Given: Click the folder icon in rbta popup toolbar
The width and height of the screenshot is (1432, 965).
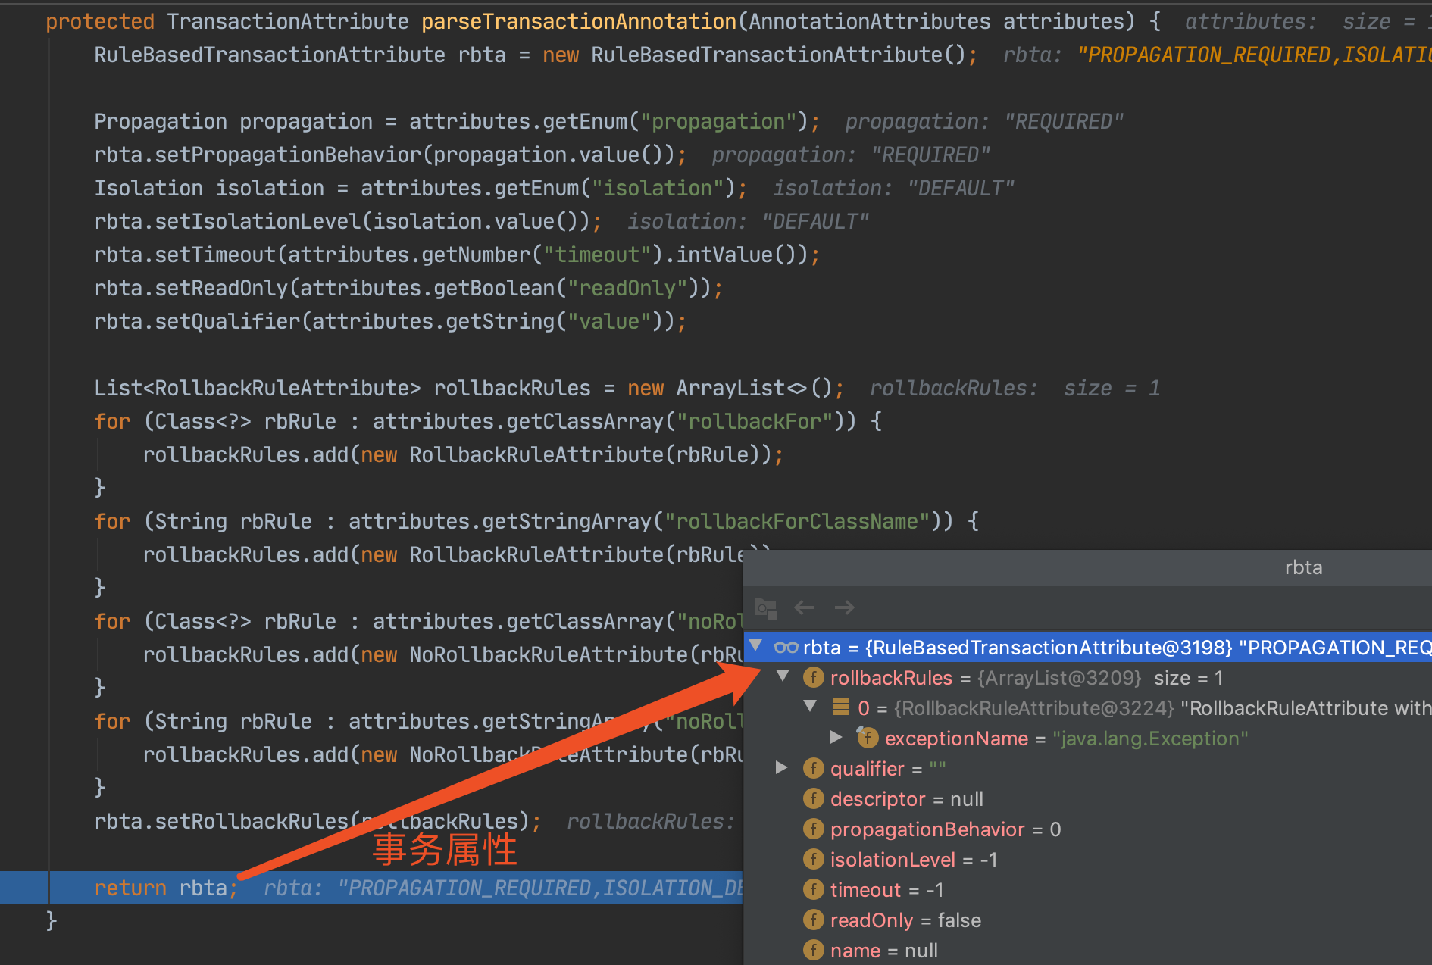Looking at the screenshot, I should pyautogui.click(x=766, y=607).
